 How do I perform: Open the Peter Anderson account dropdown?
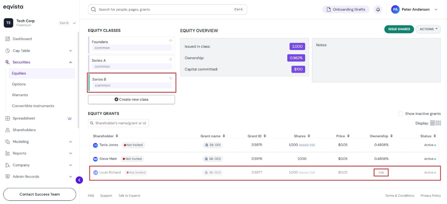[x=436, y=10]
